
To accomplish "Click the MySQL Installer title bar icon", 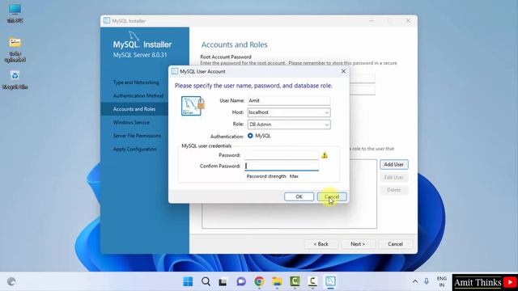I will 107,21.
